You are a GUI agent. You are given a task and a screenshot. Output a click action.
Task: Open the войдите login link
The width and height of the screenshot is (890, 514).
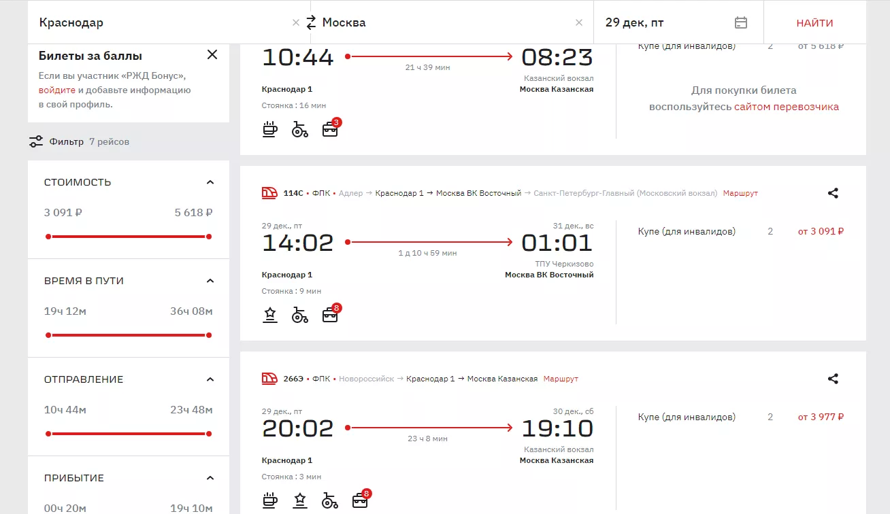point(57,90)
